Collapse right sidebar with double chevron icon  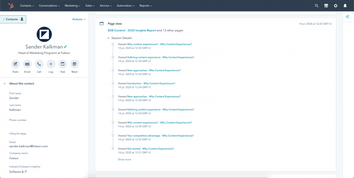348,17
